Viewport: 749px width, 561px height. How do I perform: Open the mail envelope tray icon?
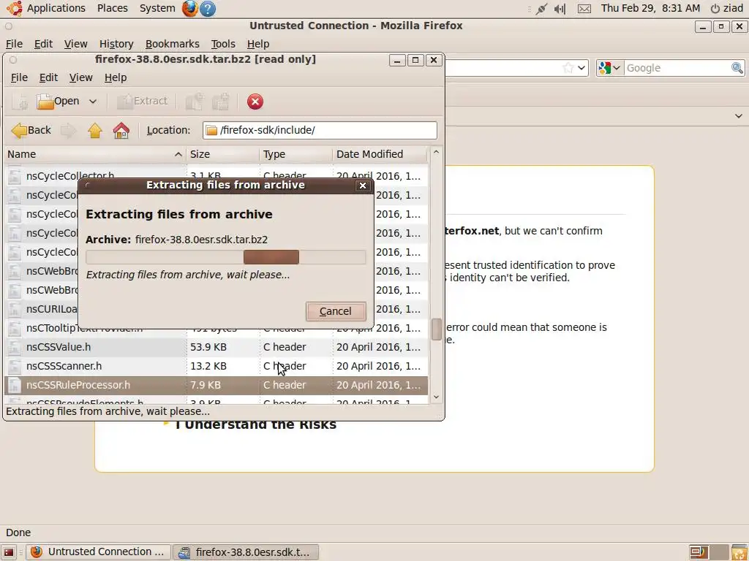coord(584,9)
